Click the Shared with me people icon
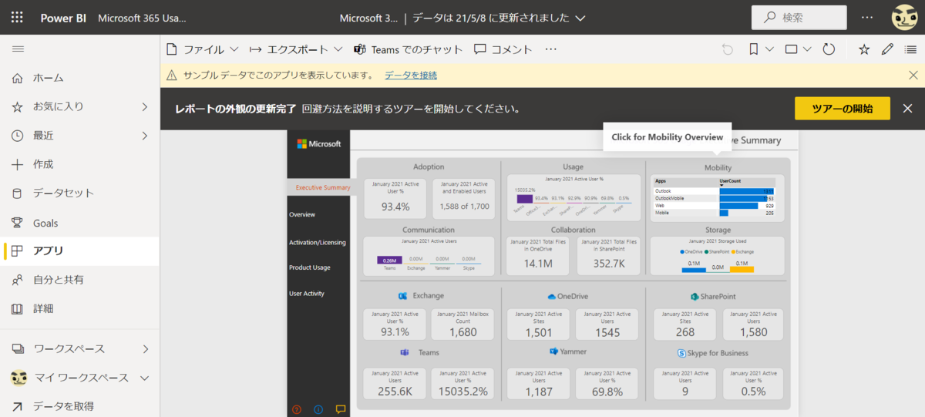Screen dimensions: 925x417 [18, 280]
